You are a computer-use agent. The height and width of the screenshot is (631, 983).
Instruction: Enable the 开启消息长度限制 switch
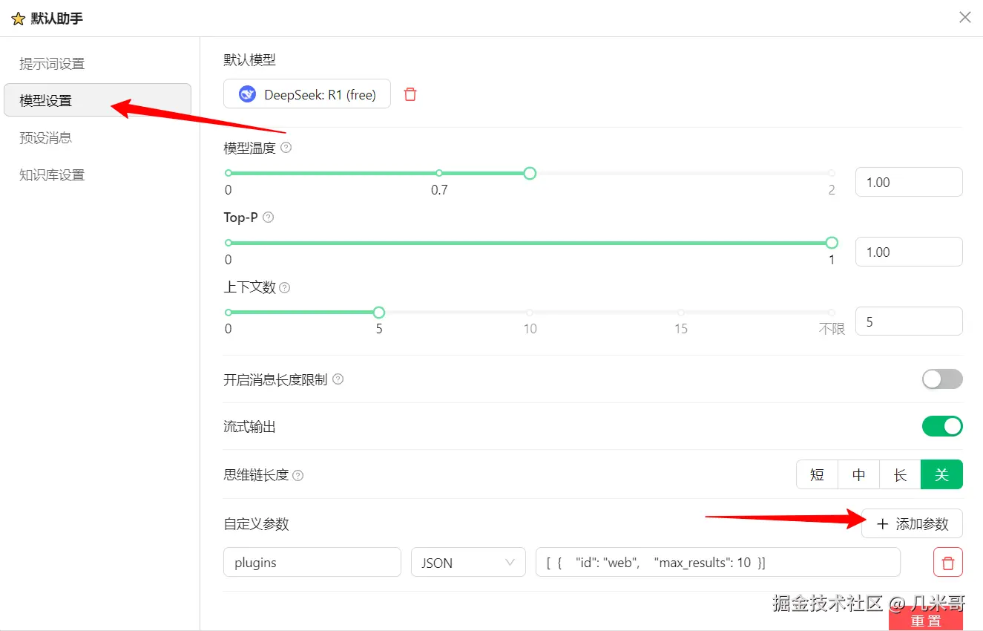tap(941, 379)
